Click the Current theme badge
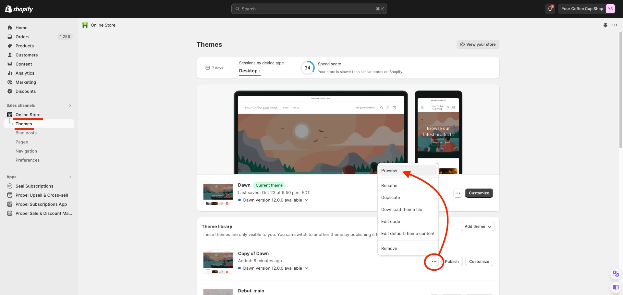Image resolution: width=623 pixels, height=295 pixels. pyautogui.click(x=269, y=185)
